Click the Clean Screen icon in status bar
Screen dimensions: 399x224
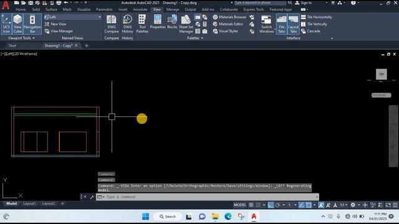388,205
